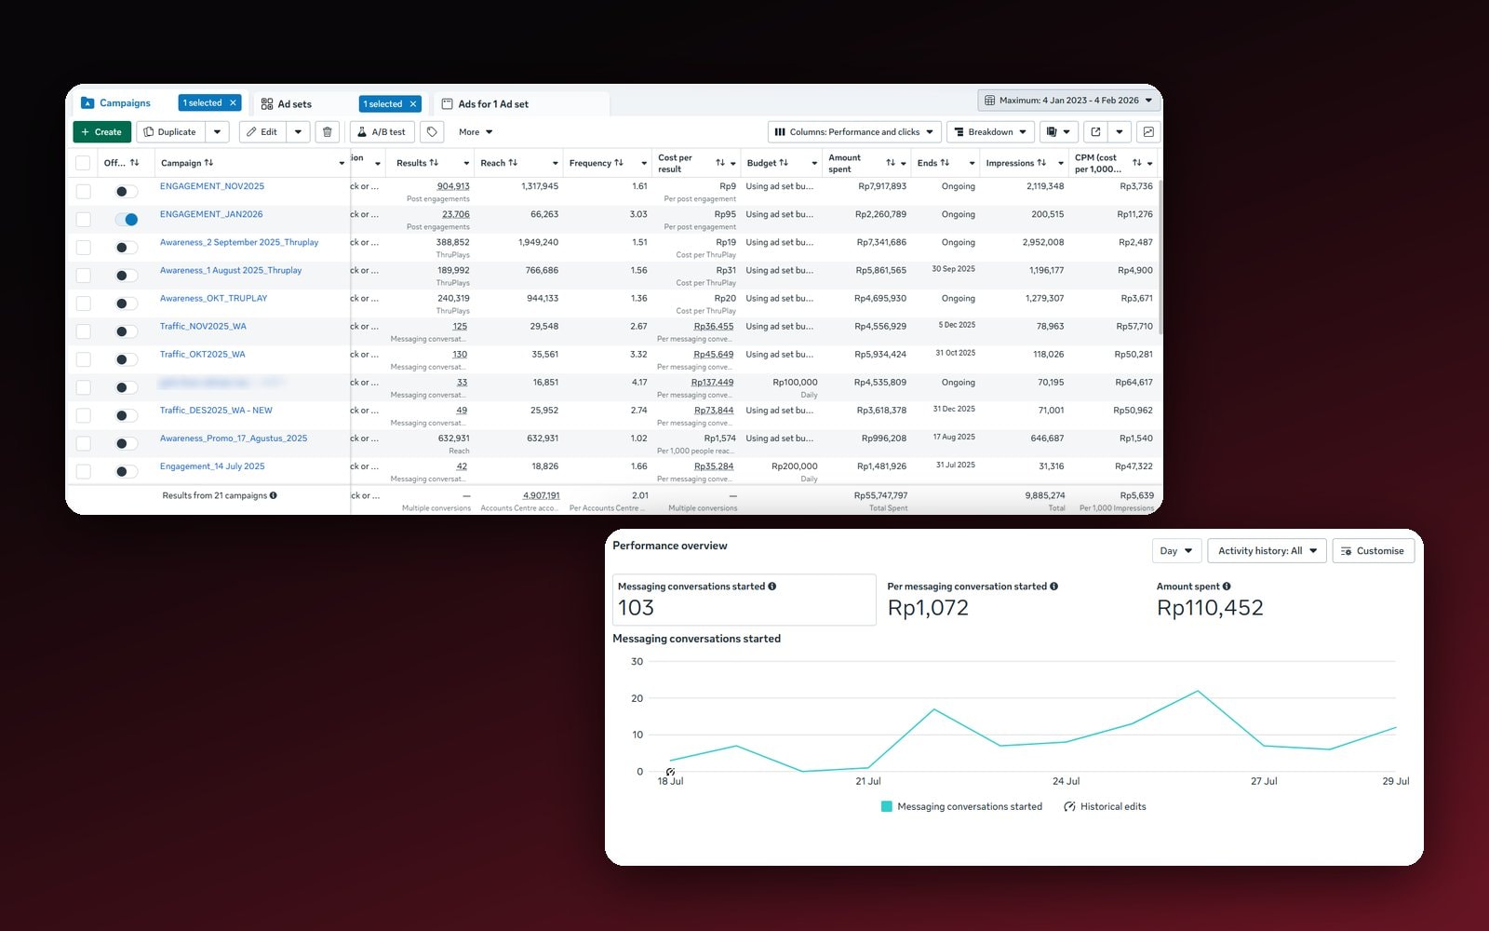Select the Messaging conversations started metric card
Viewport: 1489px width, 931px height.
[744, 600]
